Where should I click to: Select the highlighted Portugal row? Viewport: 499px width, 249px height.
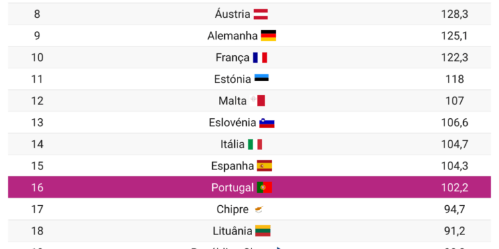[249, 187]
